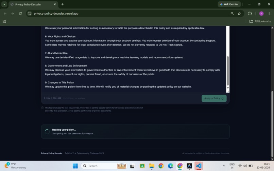Click the '2,336 / 120,000' character counter
Screen dimensions: 274x171
tap(52, 98)
